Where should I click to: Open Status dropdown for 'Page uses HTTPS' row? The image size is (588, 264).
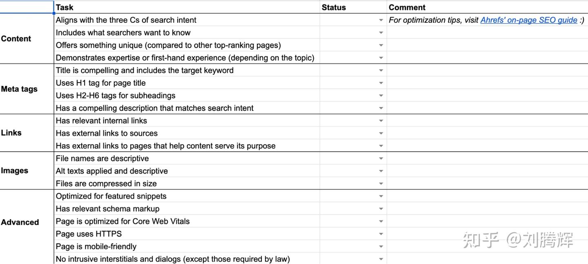(381, 234)
